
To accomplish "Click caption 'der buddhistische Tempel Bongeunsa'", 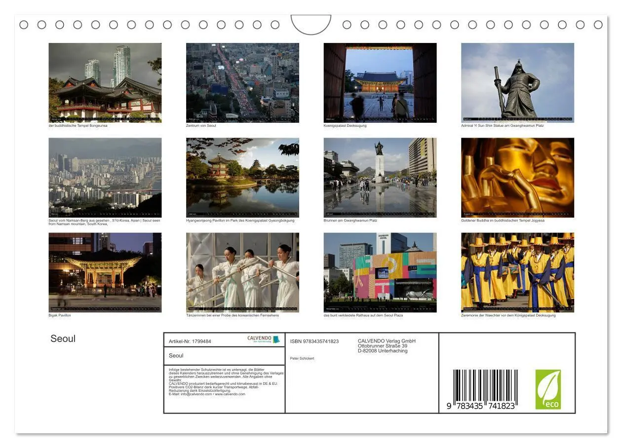I will pyautogui.click(x=78, y=125).
